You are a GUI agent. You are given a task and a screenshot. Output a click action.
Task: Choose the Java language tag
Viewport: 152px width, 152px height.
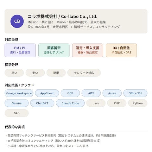(96, 103)
